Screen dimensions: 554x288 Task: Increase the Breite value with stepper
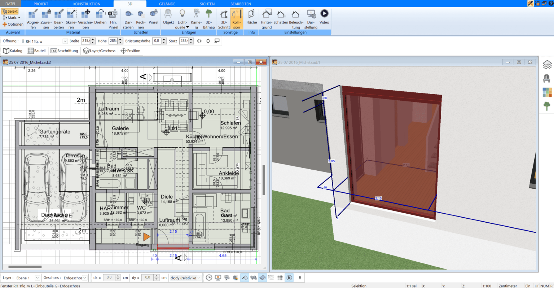coord(93,40)
